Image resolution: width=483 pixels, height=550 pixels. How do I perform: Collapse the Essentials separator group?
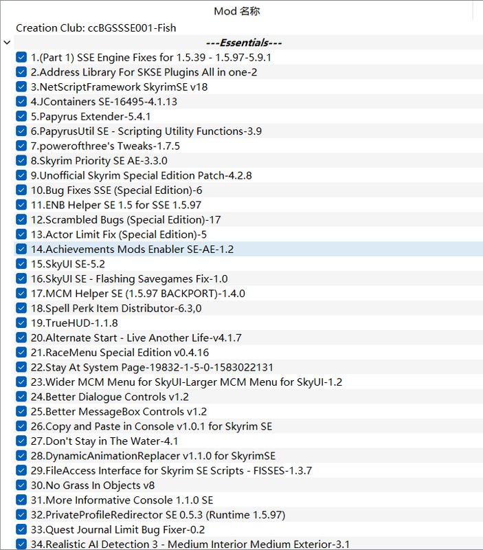7,43
